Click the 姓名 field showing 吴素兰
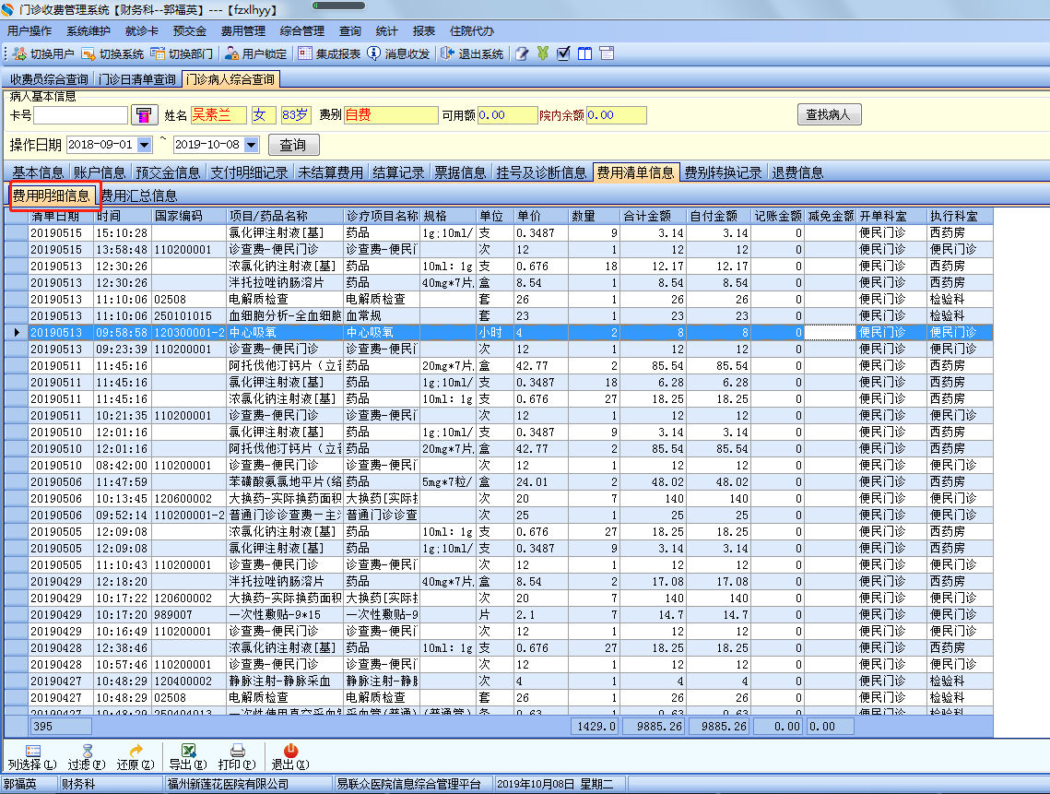The image size is (1050, 794). click(218, 115)
